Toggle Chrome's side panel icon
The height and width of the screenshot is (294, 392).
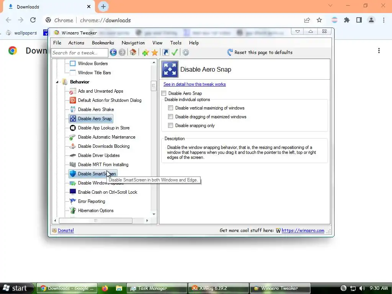(359, 20)
